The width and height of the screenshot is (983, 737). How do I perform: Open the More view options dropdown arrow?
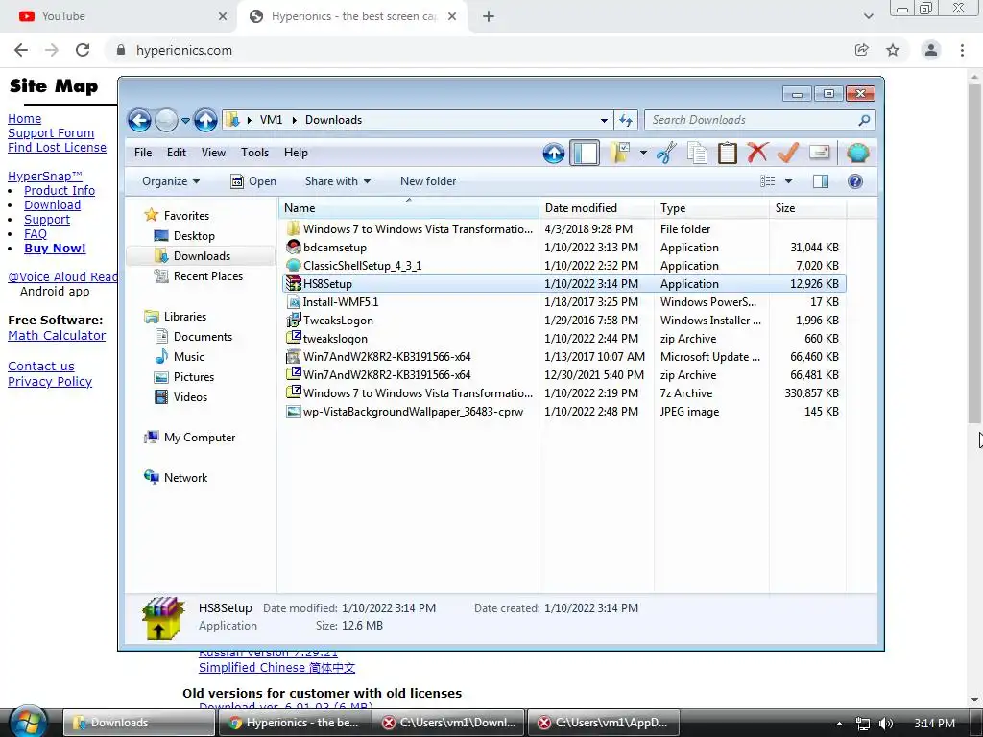click(789, 181)
